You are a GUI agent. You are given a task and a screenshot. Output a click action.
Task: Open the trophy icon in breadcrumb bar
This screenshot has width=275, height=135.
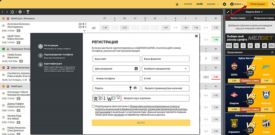point(28,12)
